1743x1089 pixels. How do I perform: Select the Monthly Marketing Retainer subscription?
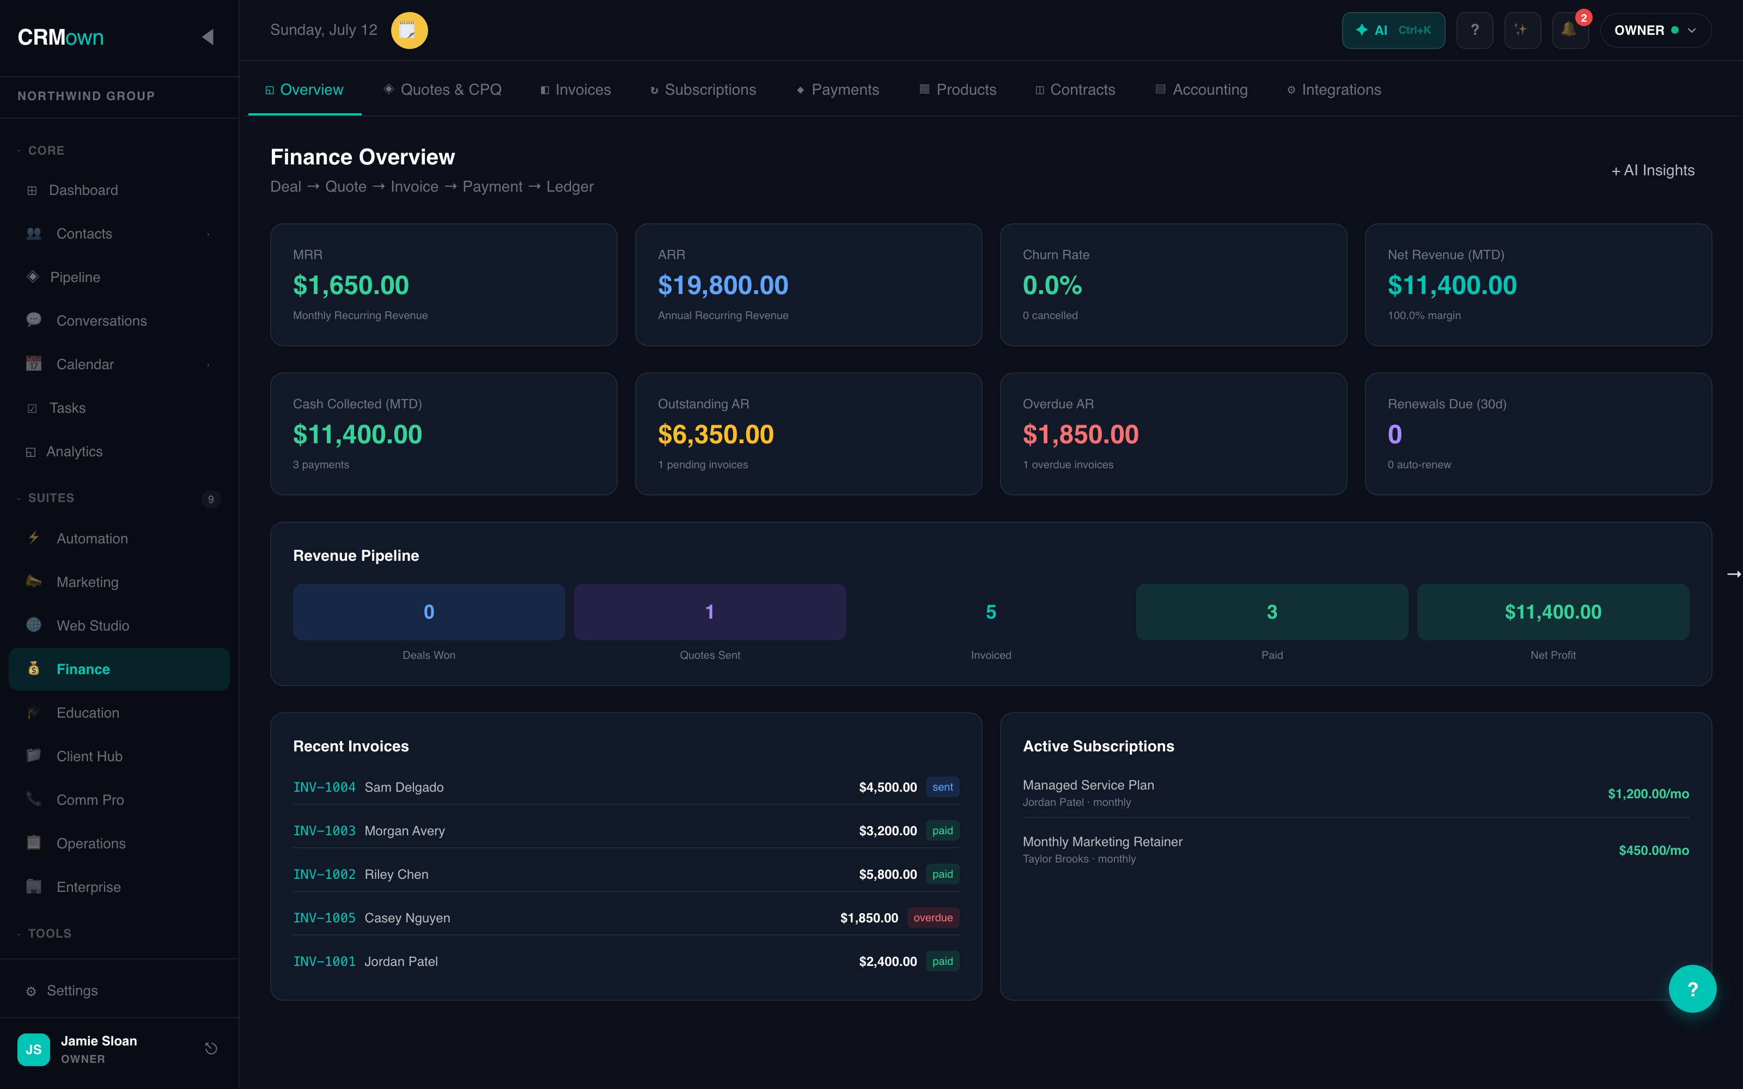1356,850
